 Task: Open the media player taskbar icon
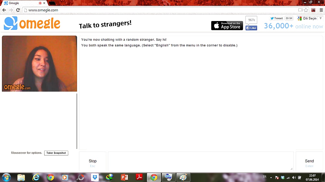[65, 177]
